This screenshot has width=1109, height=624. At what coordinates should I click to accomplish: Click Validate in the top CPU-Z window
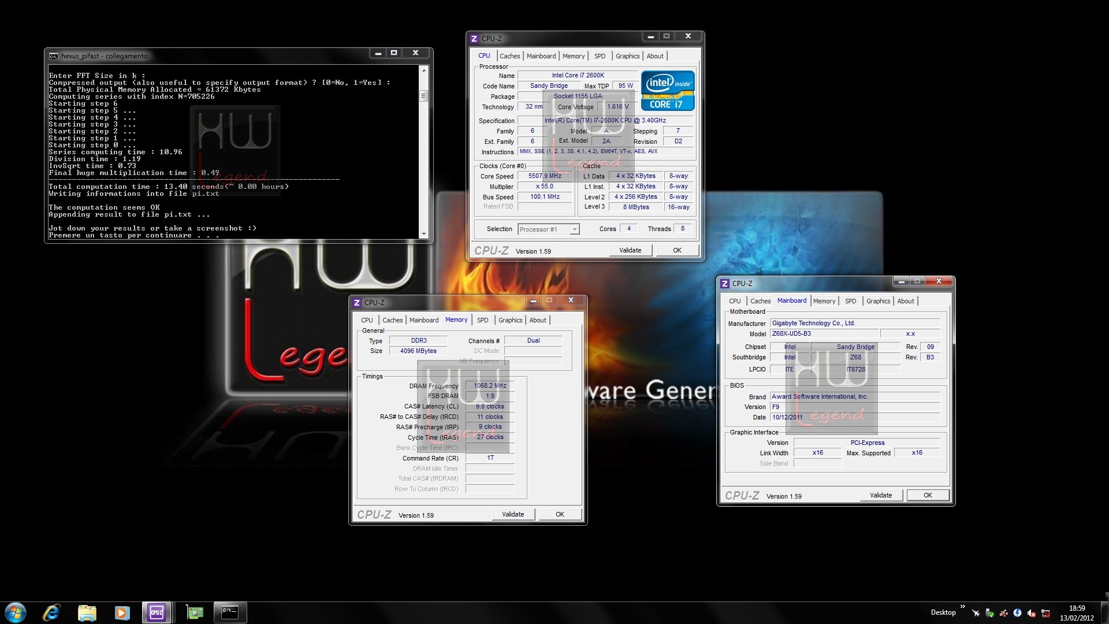click(x=630, y=250)
